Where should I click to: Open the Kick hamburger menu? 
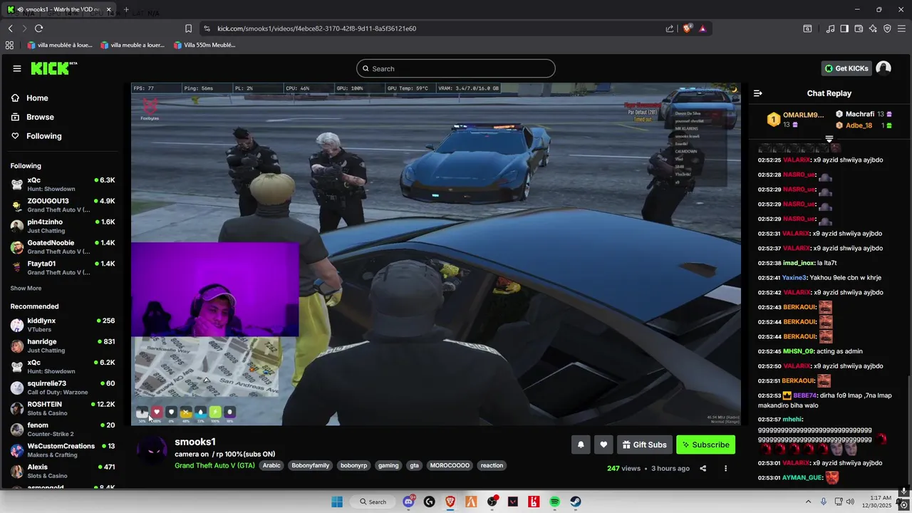17,68
